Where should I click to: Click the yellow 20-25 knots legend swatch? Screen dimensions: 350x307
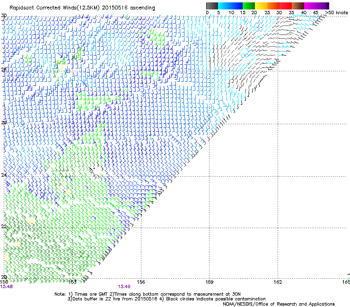pos(261,6)
